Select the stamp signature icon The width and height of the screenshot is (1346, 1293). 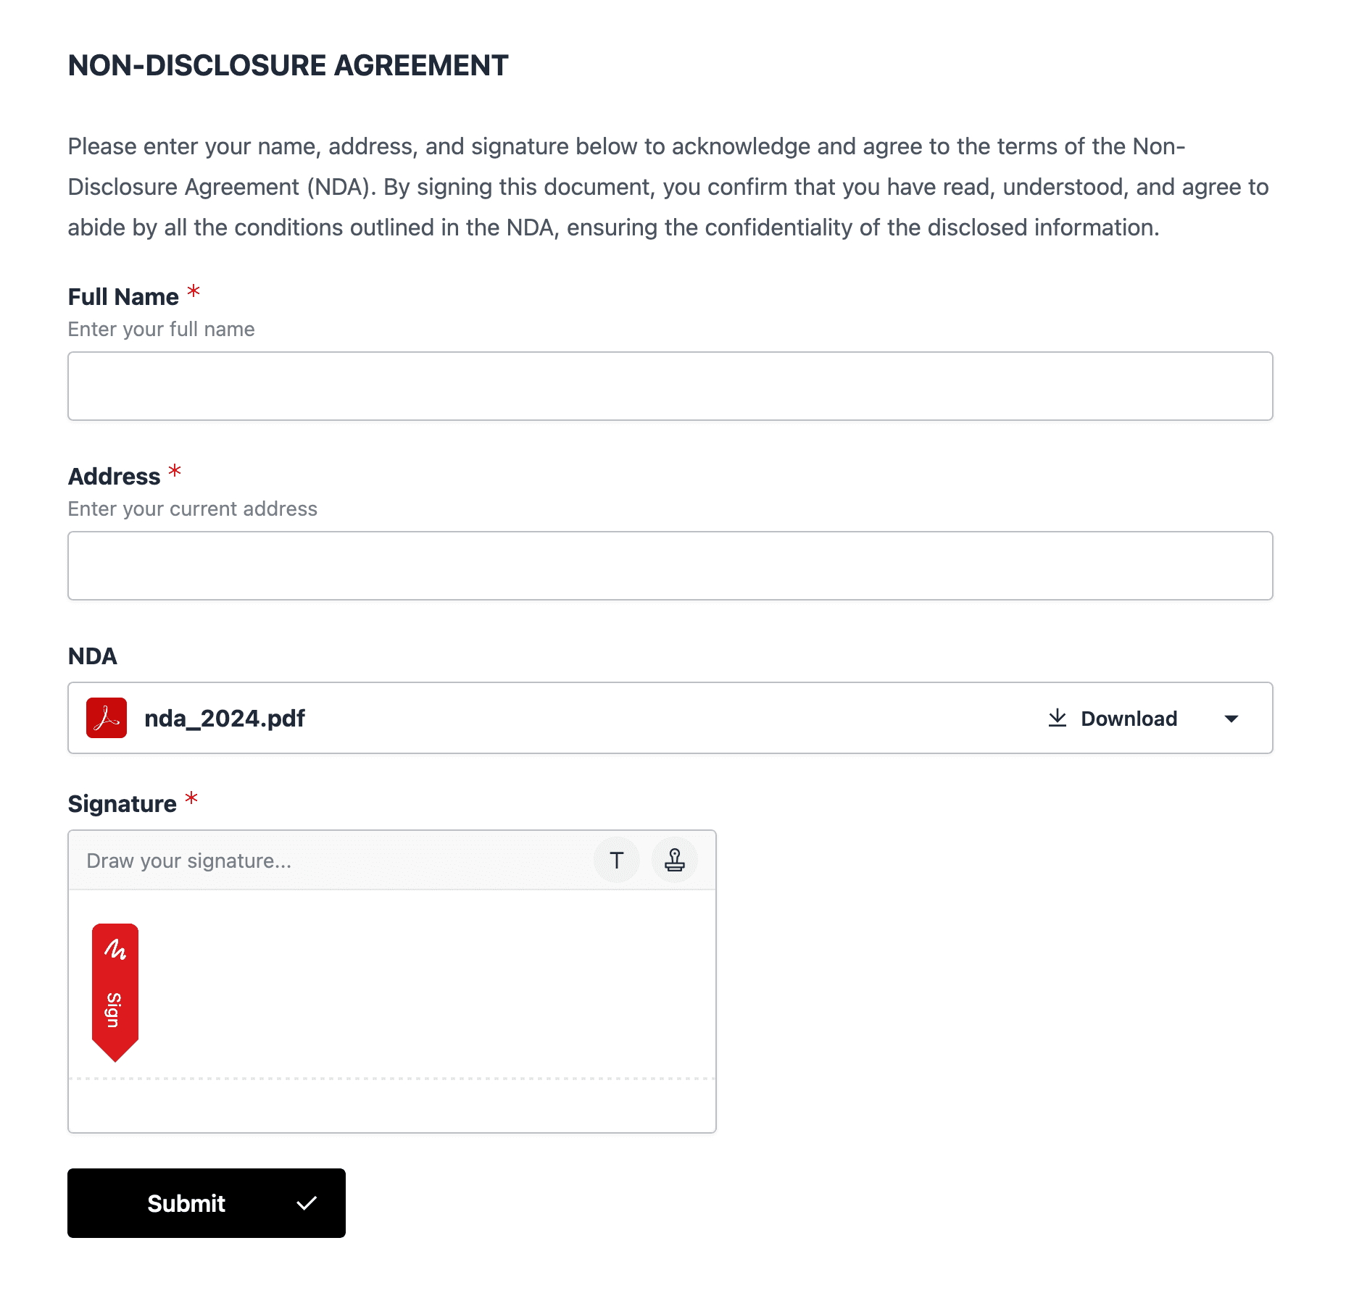pos(674,861)
